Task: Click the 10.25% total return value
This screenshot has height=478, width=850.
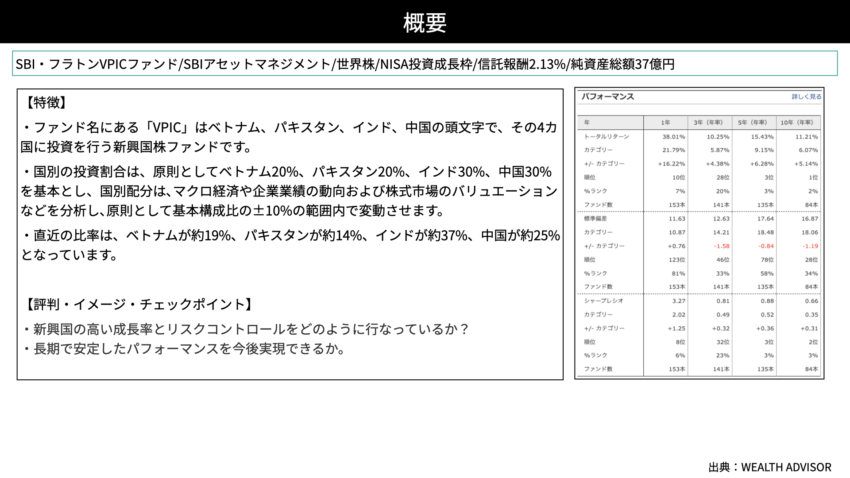Action: coord(718,137)
